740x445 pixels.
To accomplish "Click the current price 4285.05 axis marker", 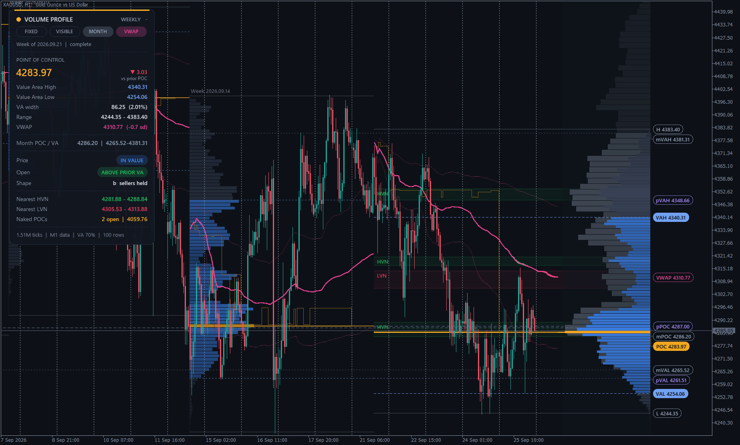I will [723, 331].
